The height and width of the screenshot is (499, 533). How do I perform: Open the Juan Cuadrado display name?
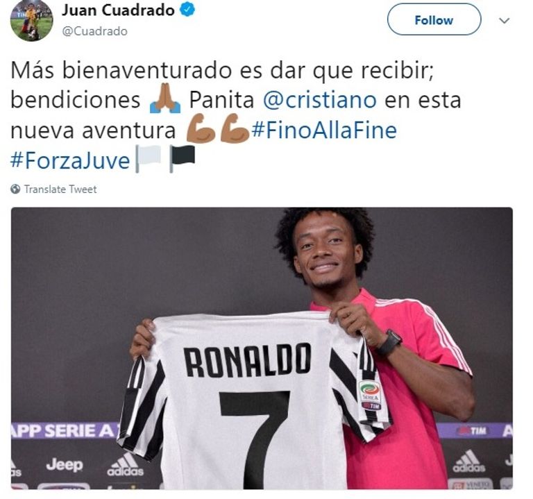[x=118, y=10]
